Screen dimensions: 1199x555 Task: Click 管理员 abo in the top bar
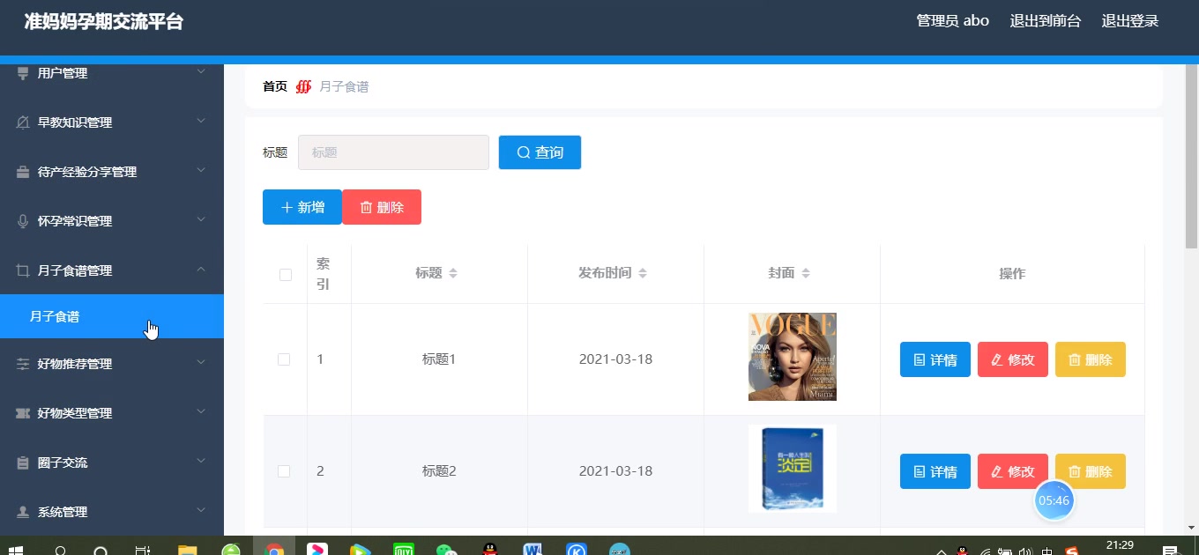tap(953, 20)
